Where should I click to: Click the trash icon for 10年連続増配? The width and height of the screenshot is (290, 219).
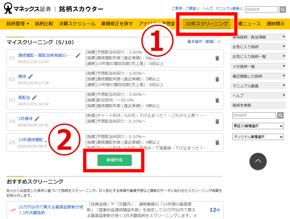click(217, 143)
